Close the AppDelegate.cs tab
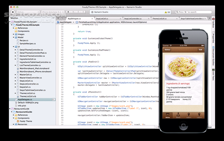Screen dimensions: 224x141 click(92, 19)
